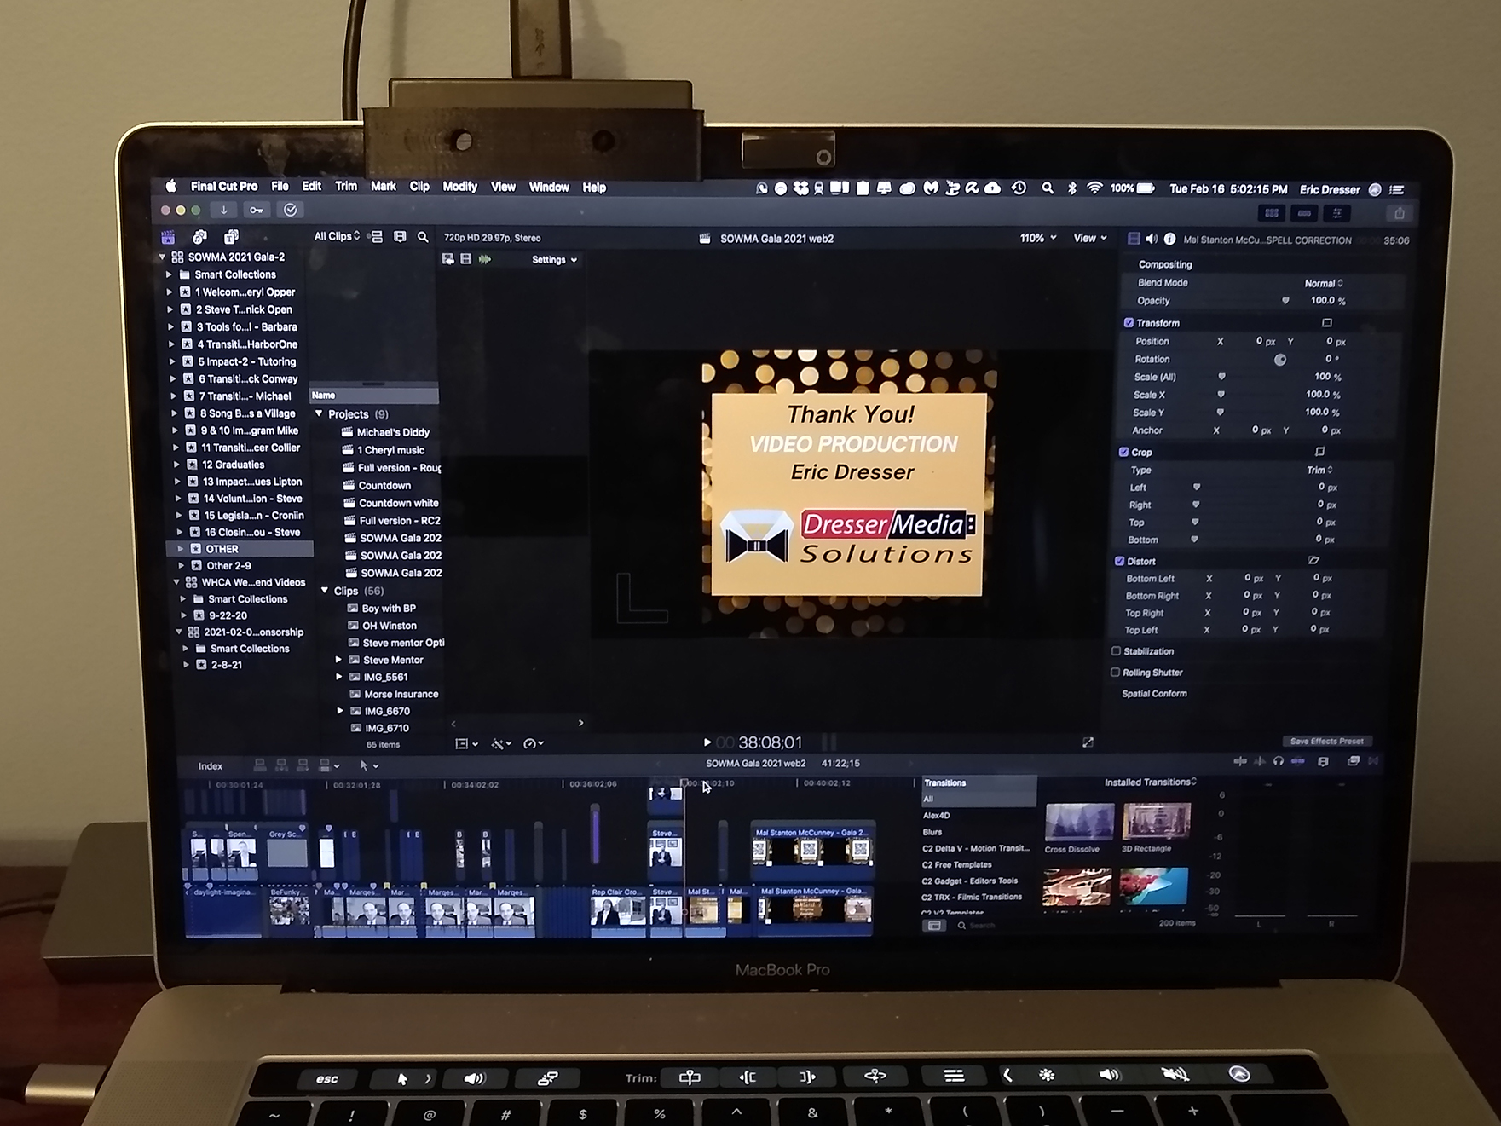Expand the Steve Mentor clip row
The width and height of the screenshot is (1501, 1126).
(338, 660)
